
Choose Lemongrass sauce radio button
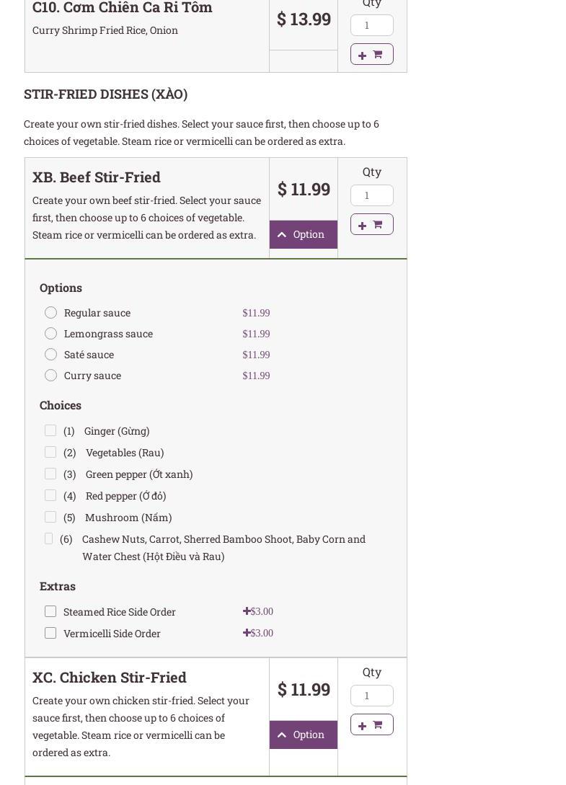(x=50, y=334)
